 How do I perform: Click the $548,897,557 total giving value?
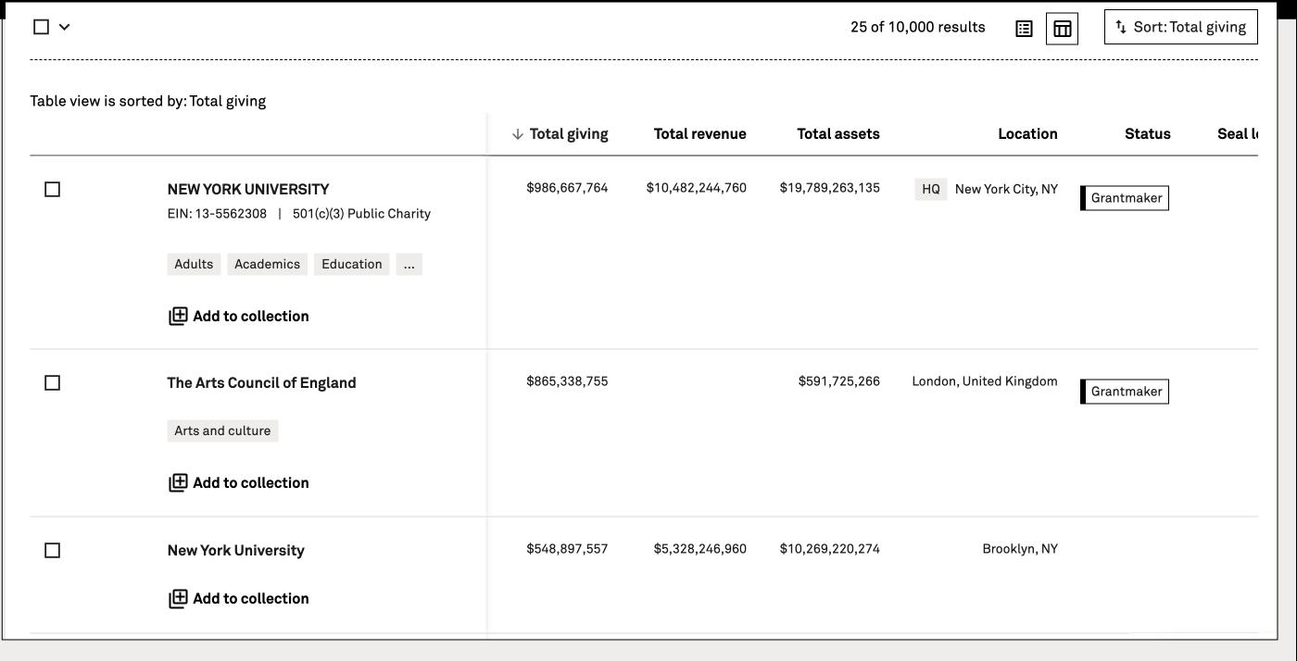567,549
